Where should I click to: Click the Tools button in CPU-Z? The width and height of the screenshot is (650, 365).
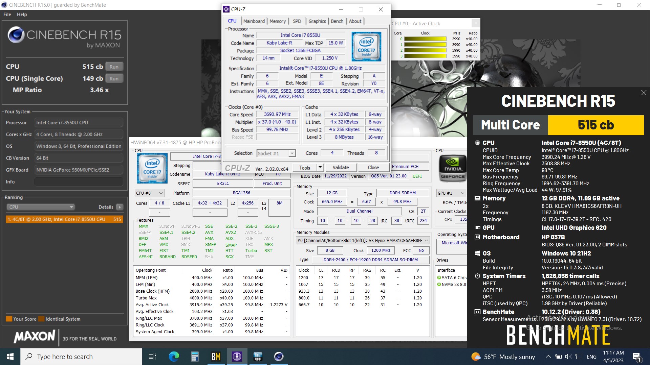(305, 168)
